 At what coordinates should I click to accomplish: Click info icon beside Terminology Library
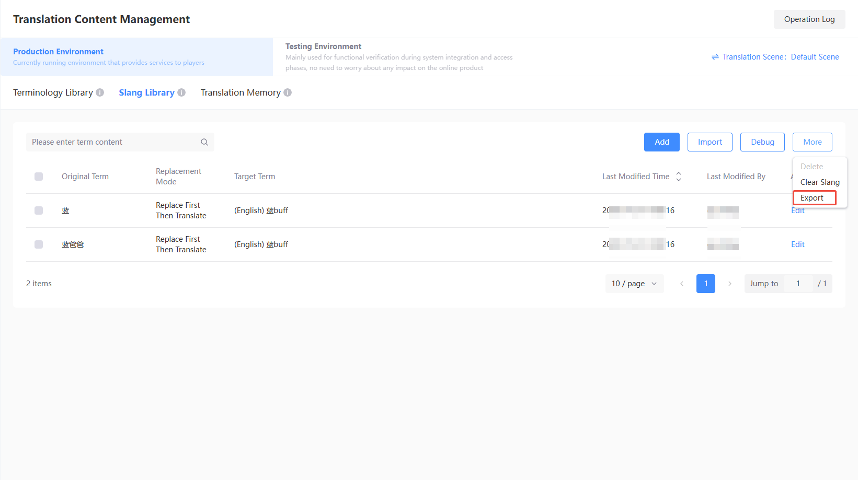tap(100, 92)
